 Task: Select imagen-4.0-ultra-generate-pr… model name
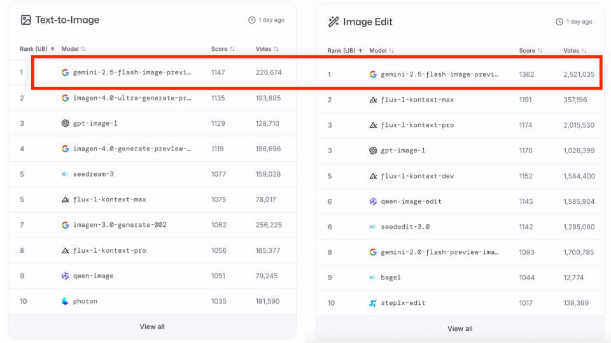132,98
